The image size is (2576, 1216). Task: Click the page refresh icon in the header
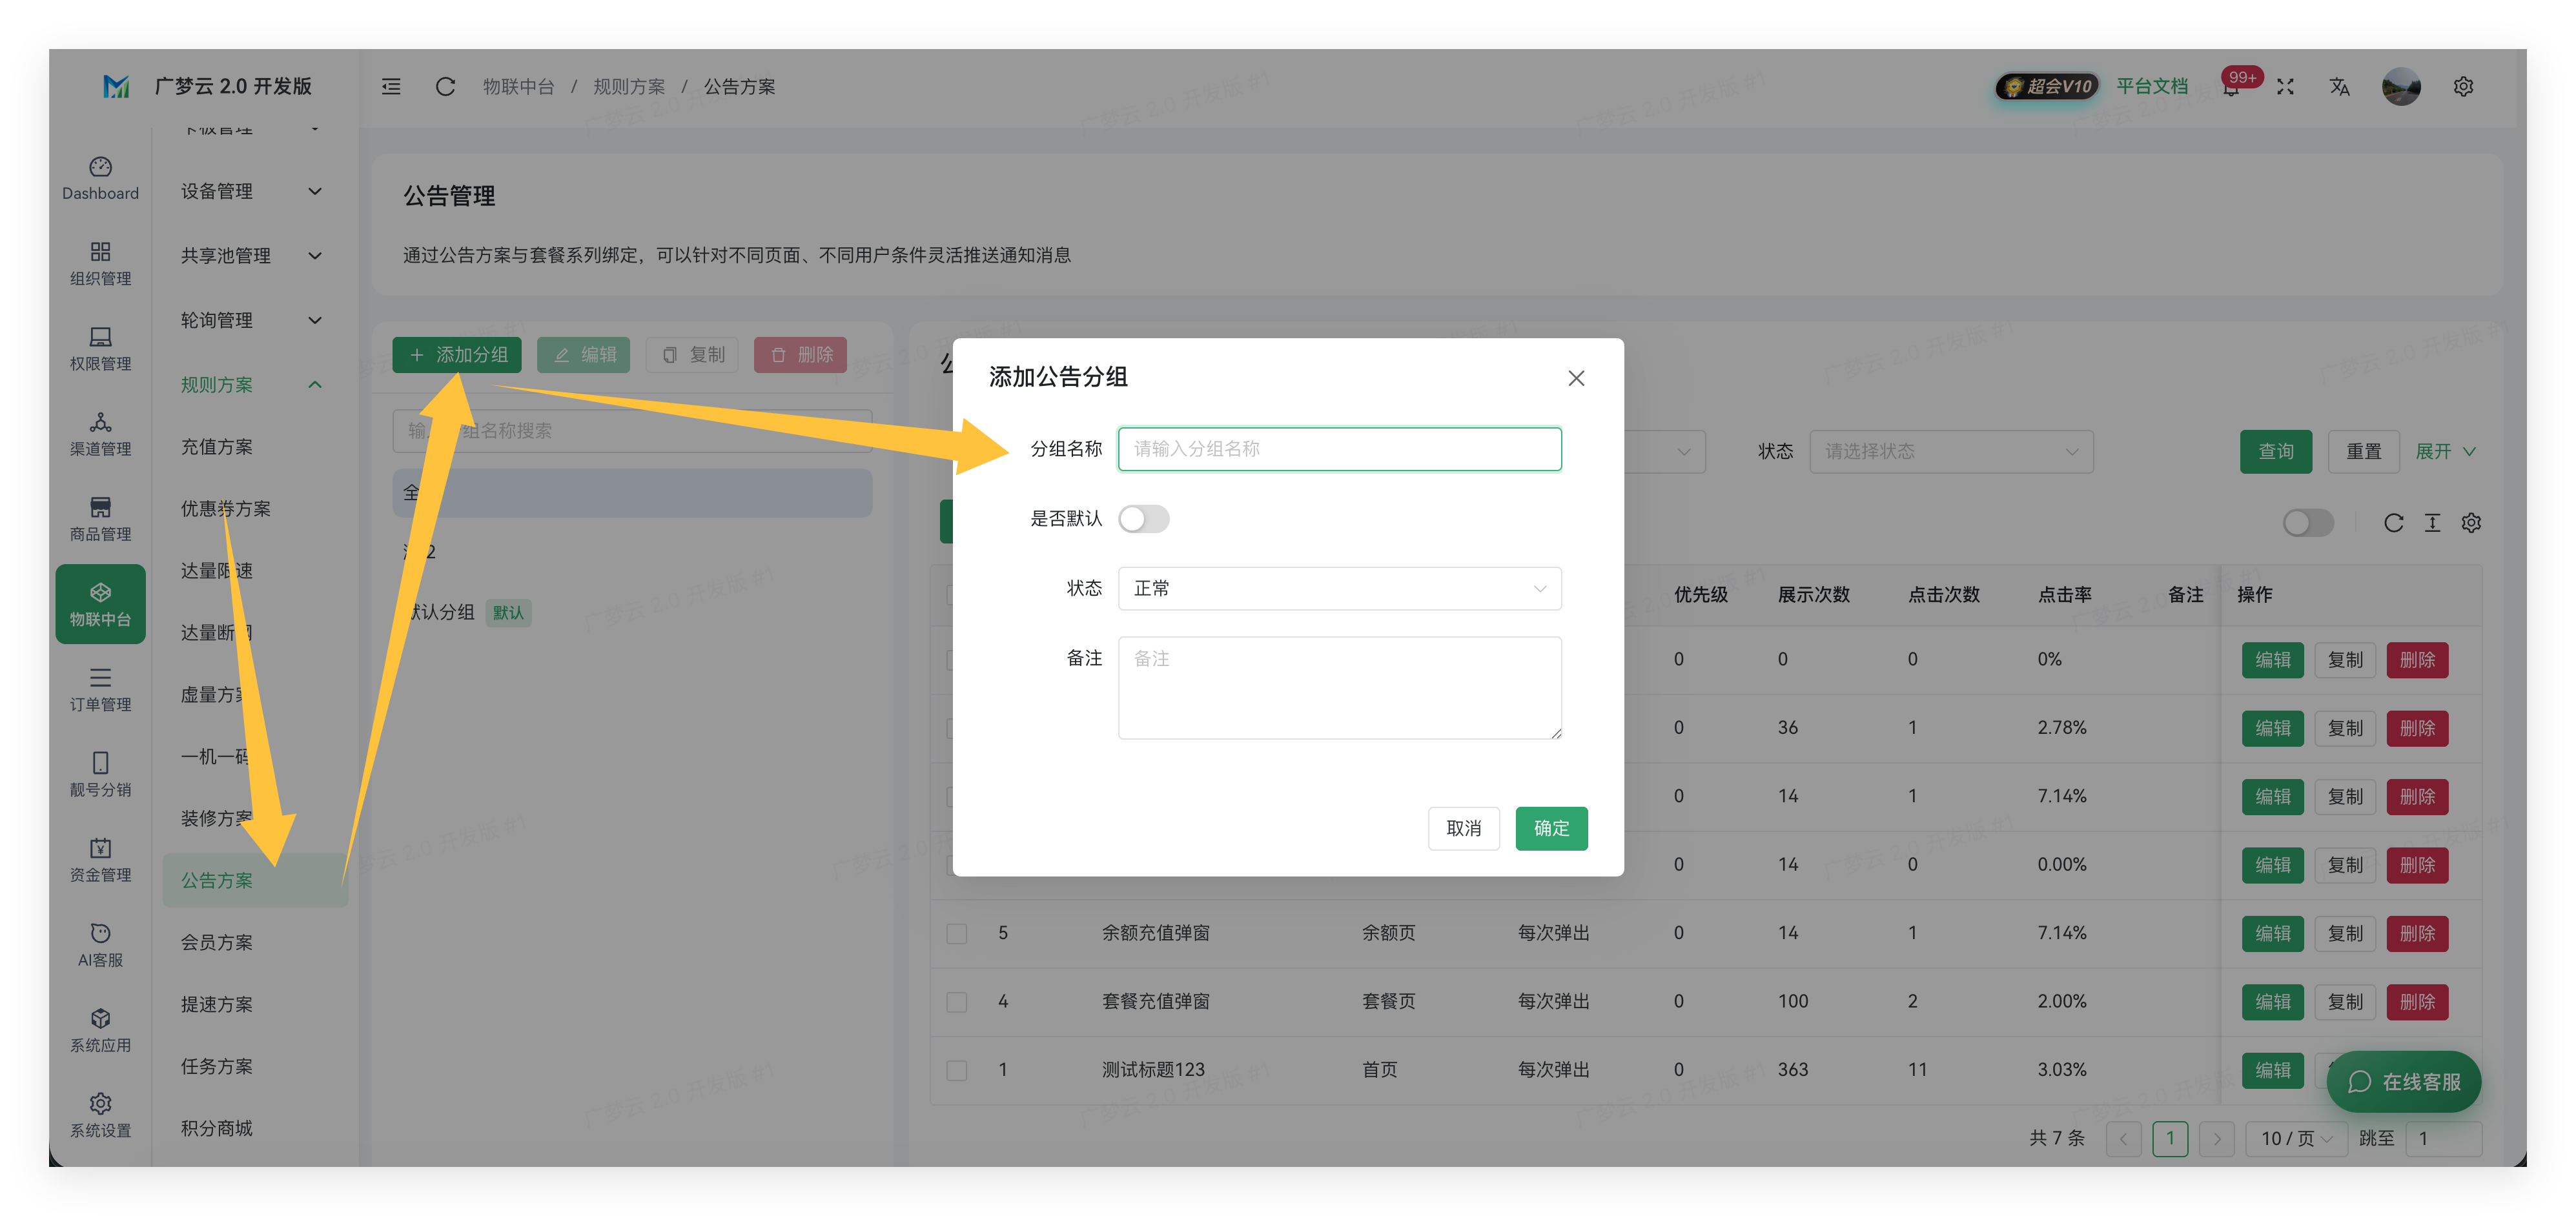coord(445,87)
